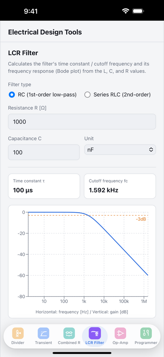Open the Divider tool icon
164x357 pixels.
click(18, 333)
